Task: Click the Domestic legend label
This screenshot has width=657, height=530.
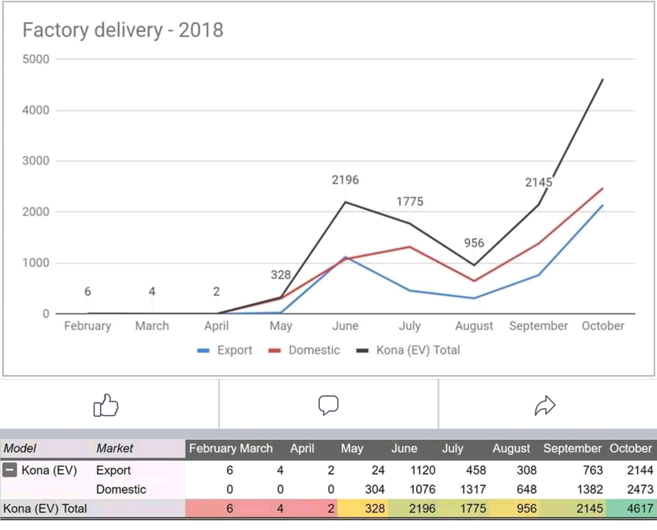Action: 314,350
